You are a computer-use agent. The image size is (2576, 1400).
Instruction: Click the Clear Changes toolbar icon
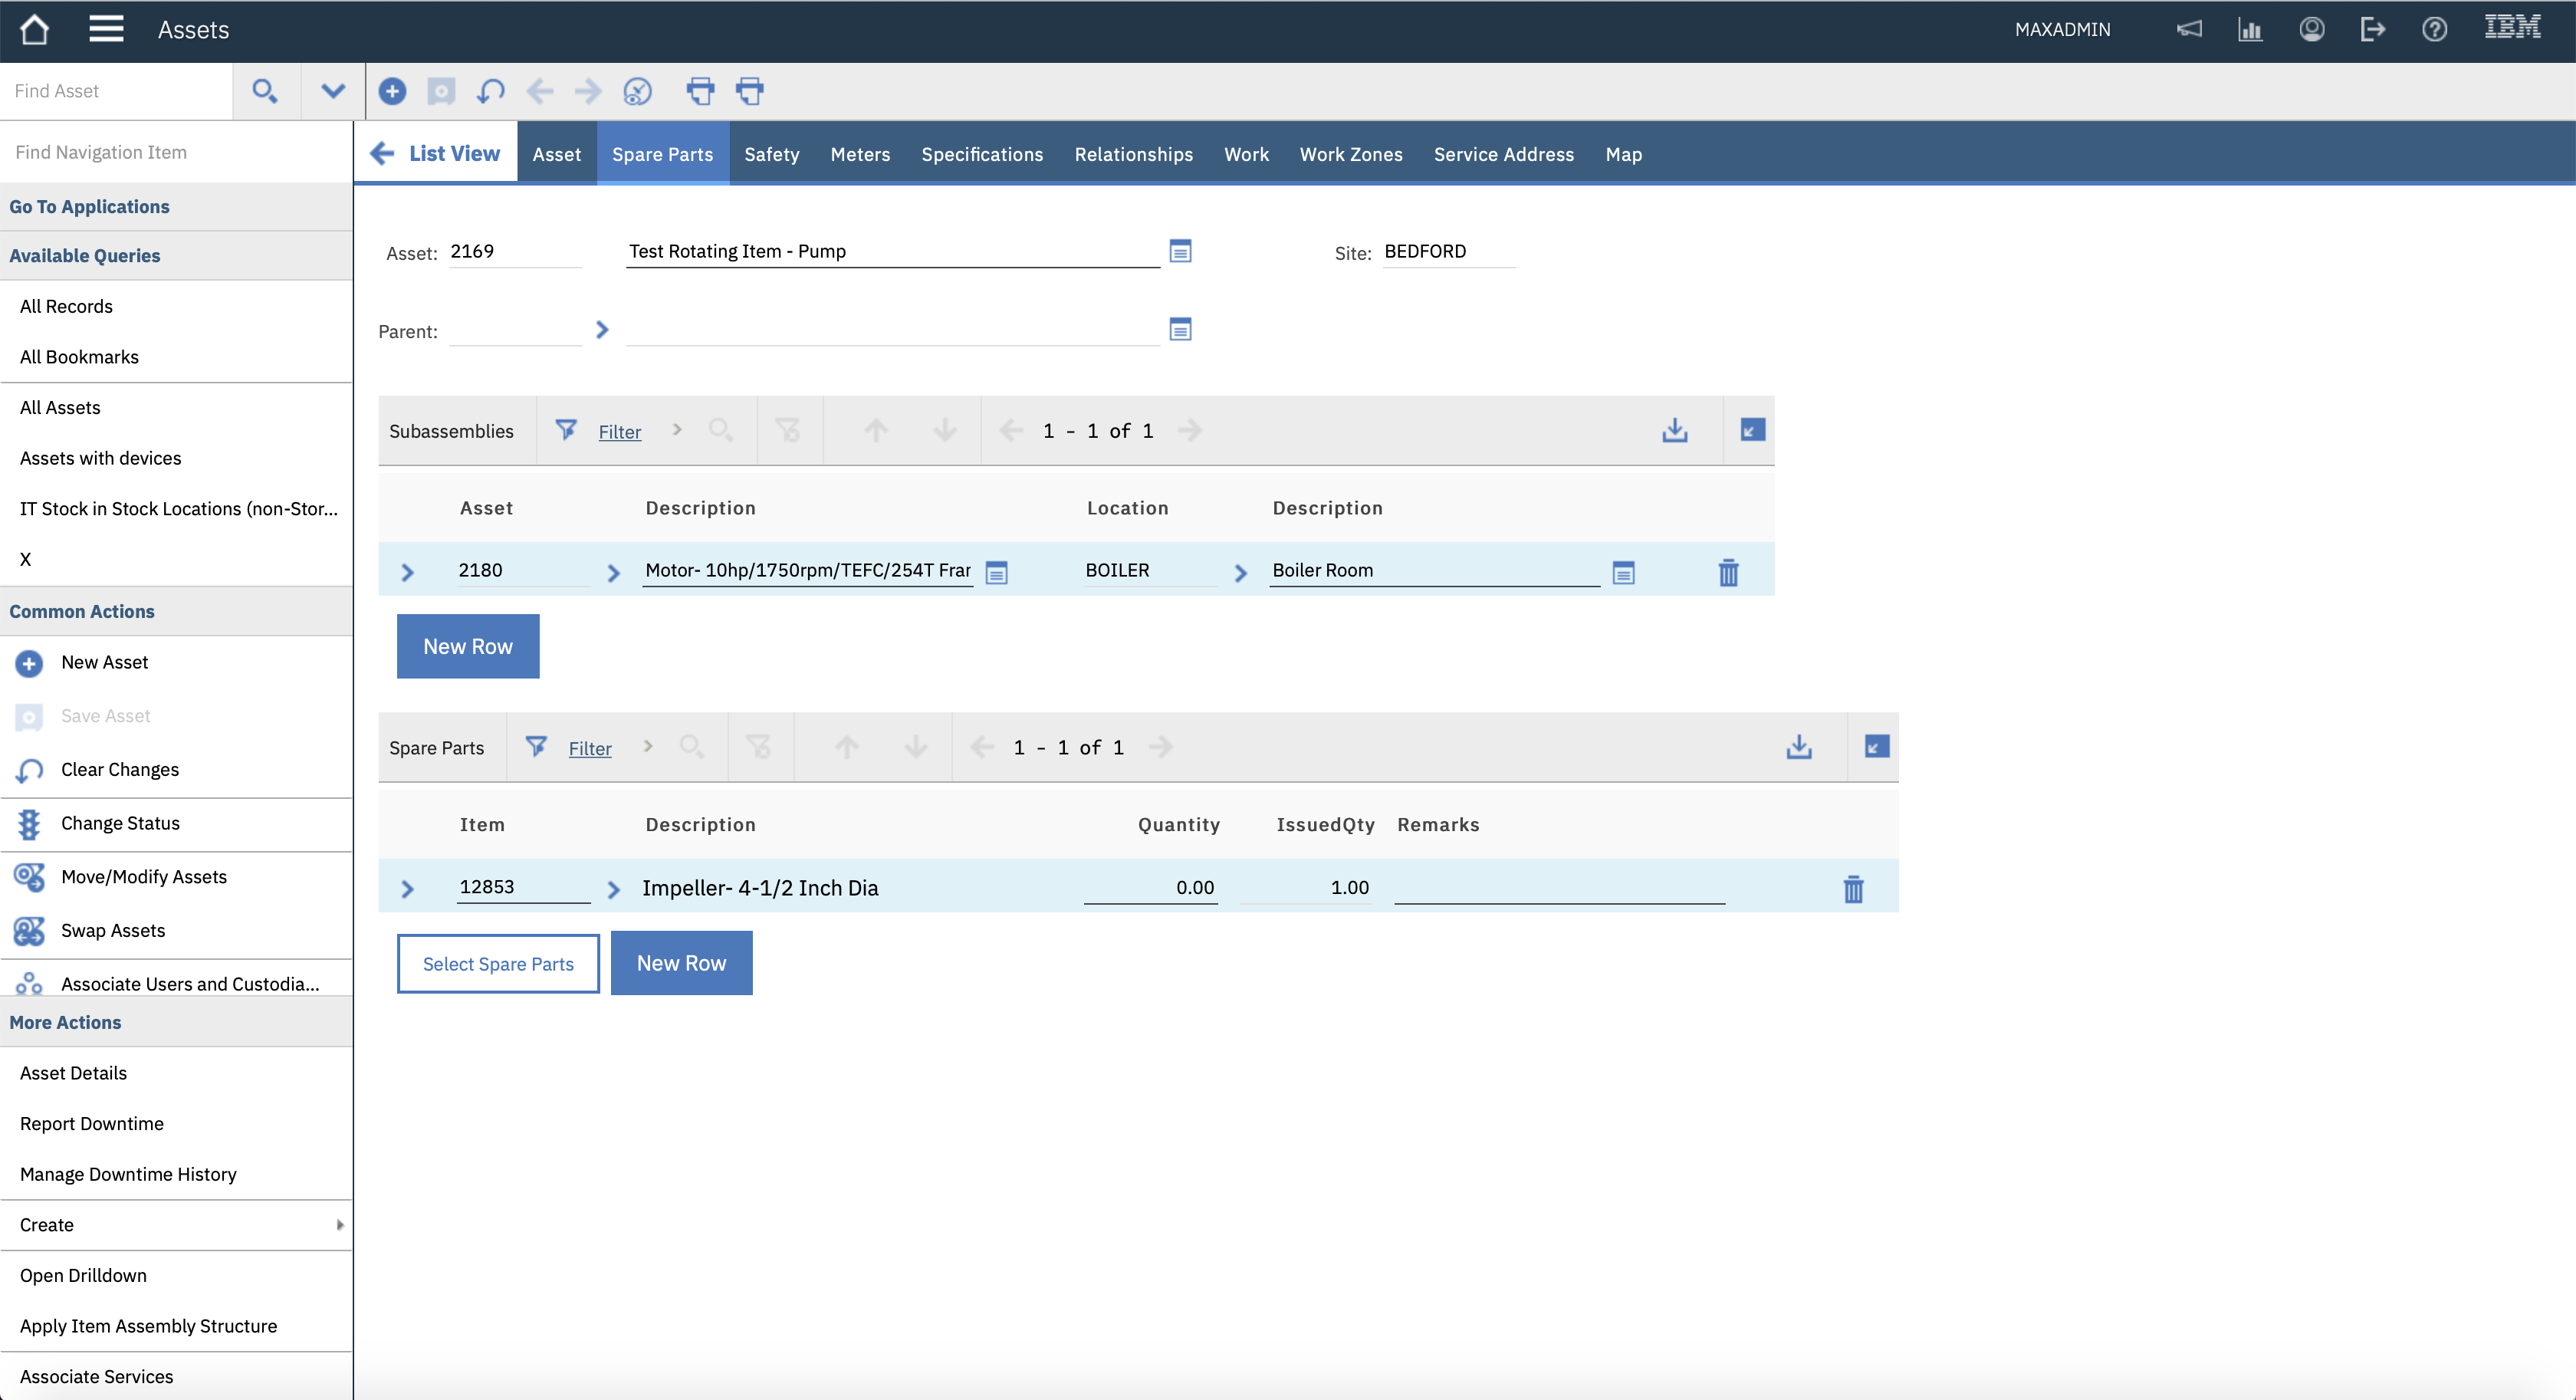click(x=490, y=91)
